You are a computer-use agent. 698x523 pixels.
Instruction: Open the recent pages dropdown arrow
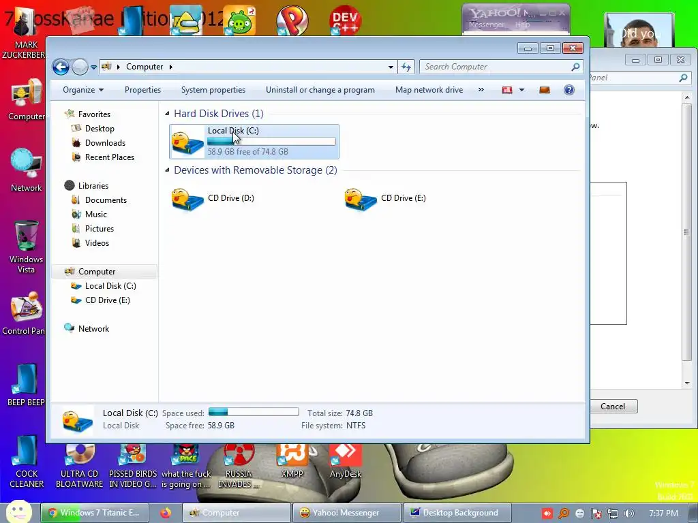click(x=93, y=67)
